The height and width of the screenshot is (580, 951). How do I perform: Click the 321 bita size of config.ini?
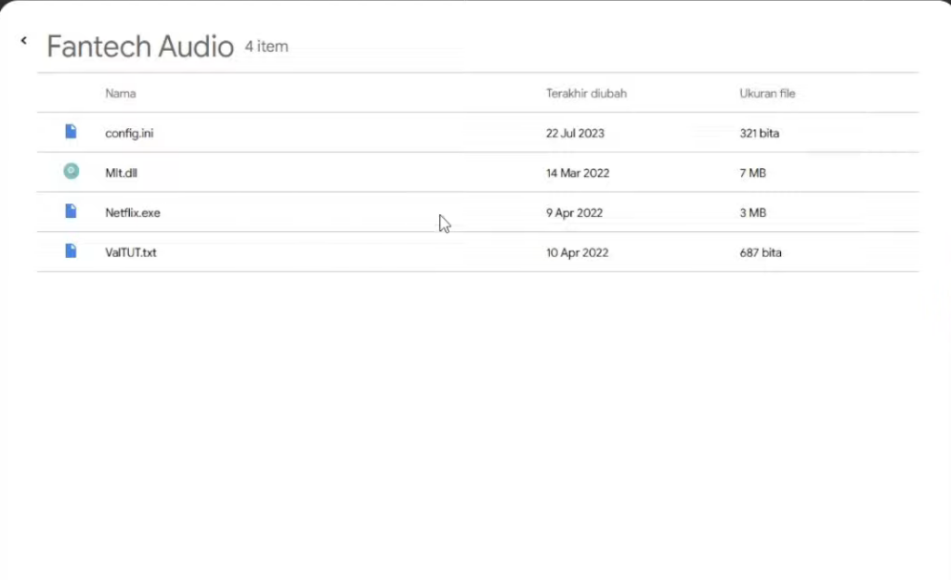click(x=759, y=133)
